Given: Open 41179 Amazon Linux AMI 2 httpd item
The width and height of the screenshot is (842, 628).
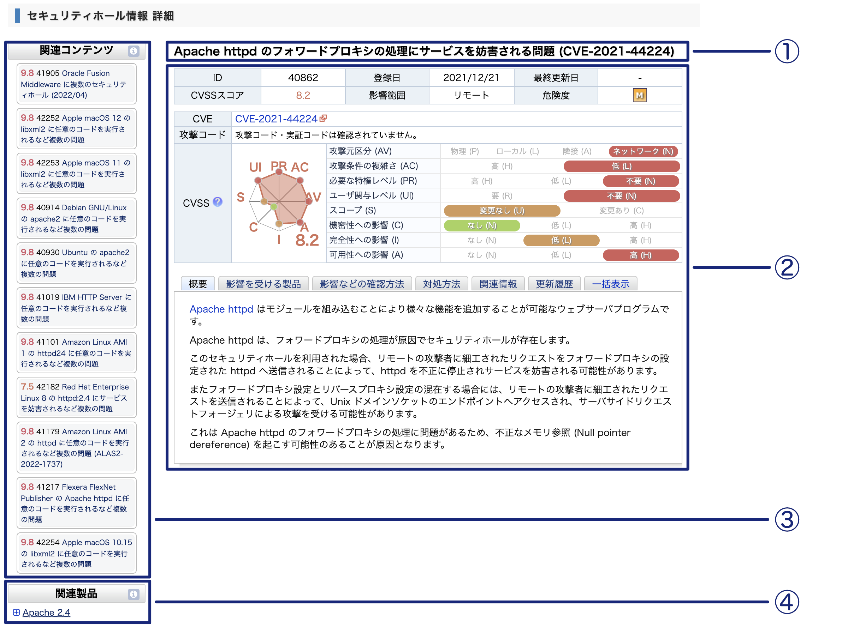Looking at the screenshot, I should coord(77,447).
